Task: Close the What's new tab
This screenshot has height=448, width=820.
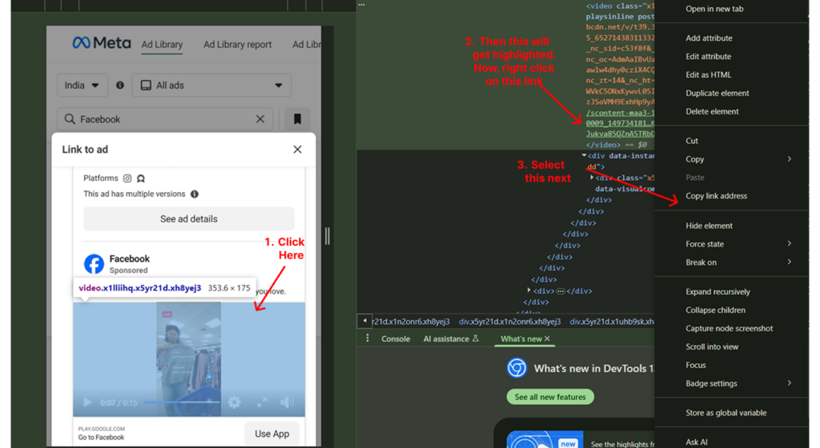Action: point(547,338)
